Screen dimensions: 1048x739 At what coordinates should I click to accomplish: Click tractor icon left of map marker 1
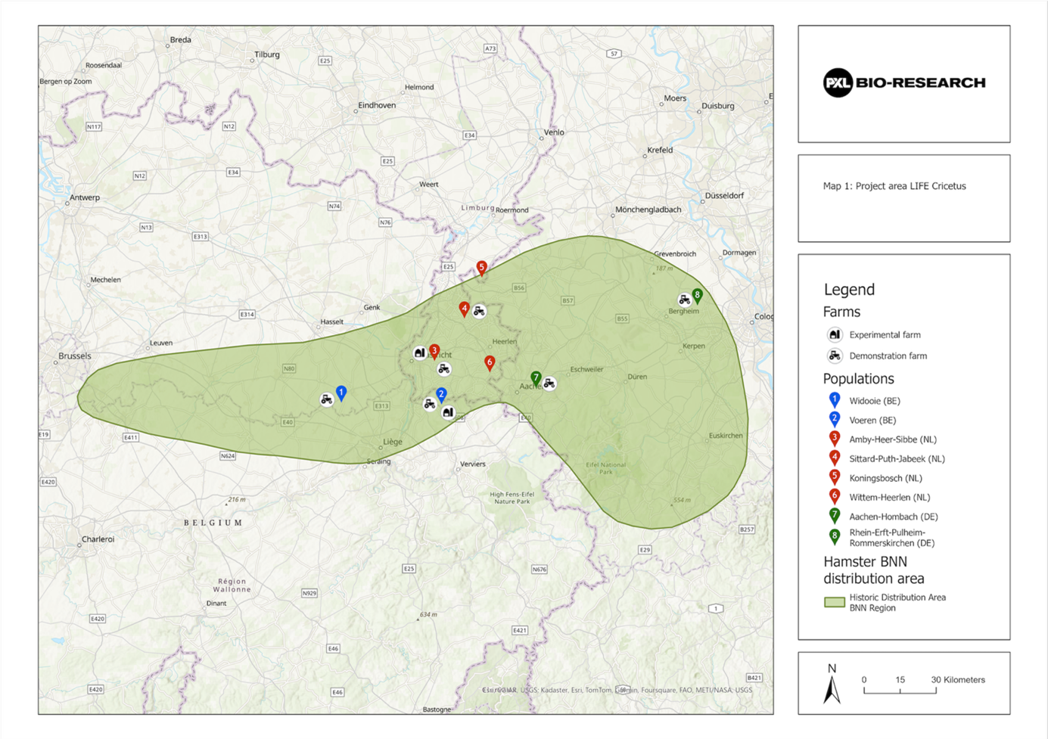point(326,399)
